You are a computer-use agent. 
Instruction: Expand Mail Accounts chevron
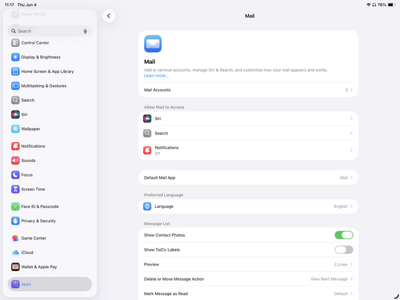351,90
